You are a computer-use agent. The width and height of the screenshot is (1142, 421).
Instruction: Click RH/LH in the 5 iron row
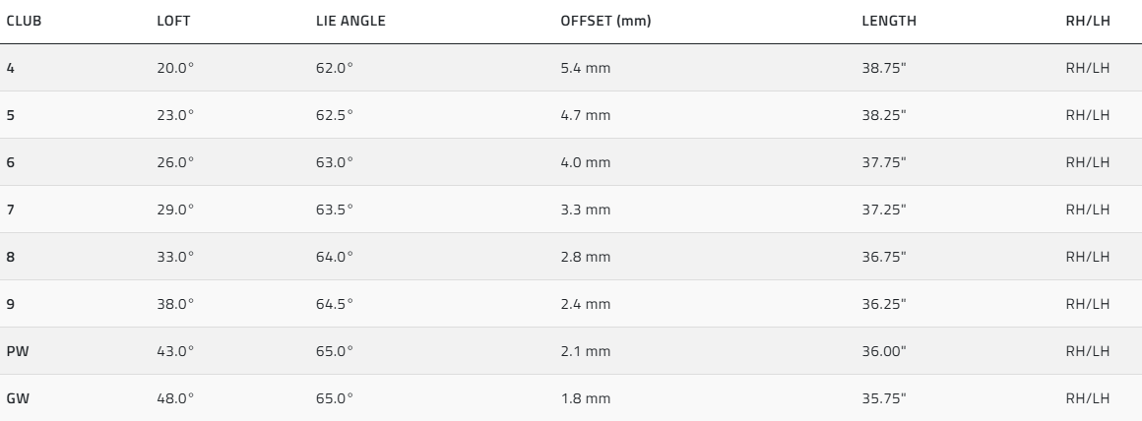coord(1087,115)
